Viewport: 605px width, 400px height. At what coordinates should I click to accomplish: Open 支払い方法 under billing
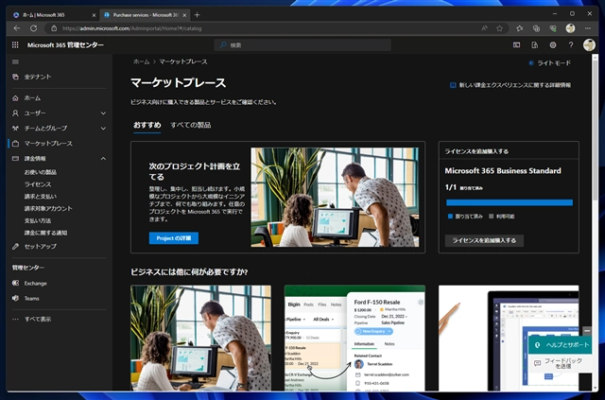pyautogui.click(x=38, y=221)
